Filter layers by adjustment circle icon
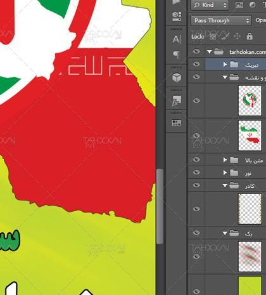 [x=252, y=5]
